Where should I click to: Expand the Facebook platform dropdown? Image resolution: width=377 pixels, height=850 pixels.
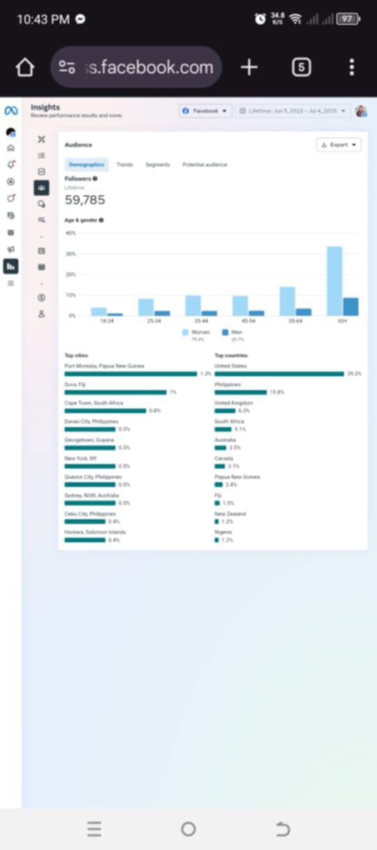[x=205, y=111]
